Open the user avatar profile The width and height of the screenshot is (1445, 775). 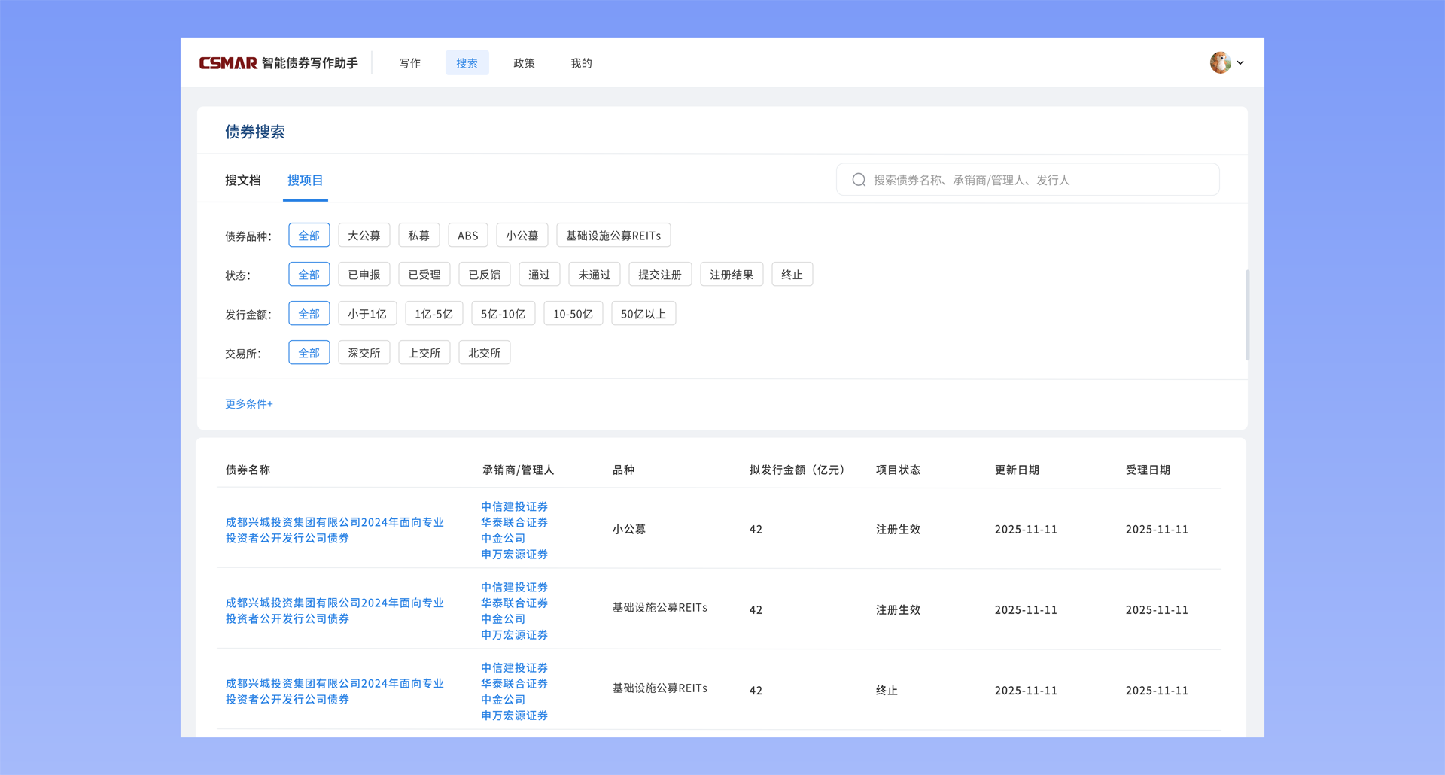1220,62
